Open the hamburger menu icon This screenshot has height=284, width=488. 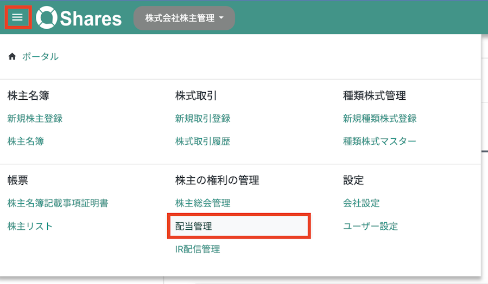17,17
